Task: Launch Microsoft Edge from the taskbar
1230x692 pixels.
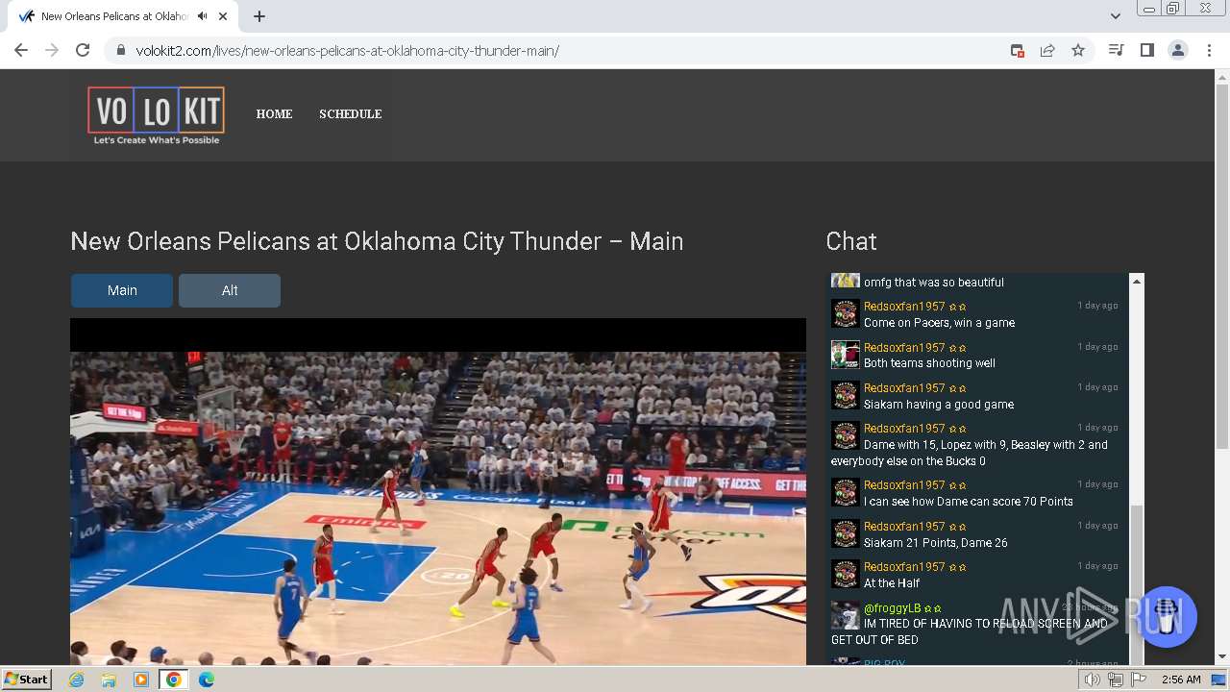Action: point(206,680)
